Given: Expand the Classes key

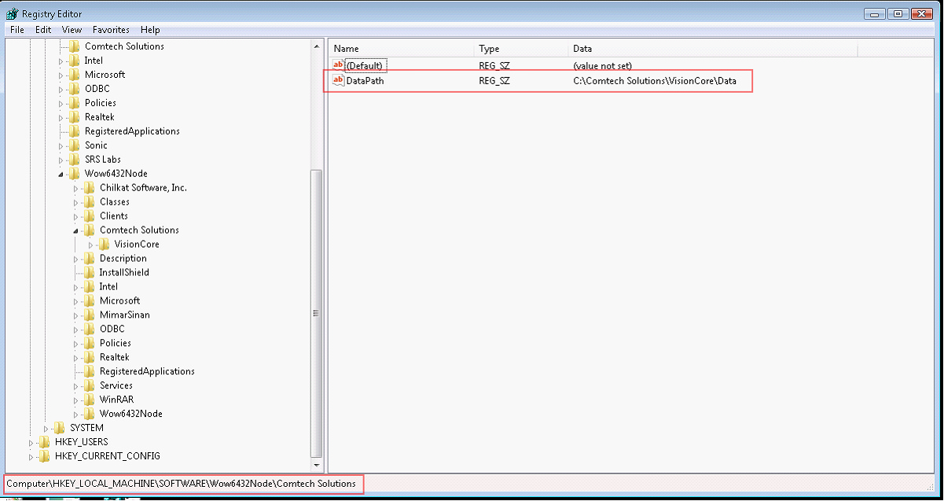Looking at the screenshot, I should click(77, 202).
